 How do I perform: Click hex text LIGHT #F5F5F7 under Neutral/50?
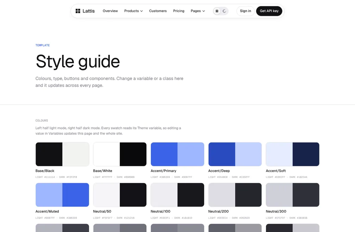[102, 218]
